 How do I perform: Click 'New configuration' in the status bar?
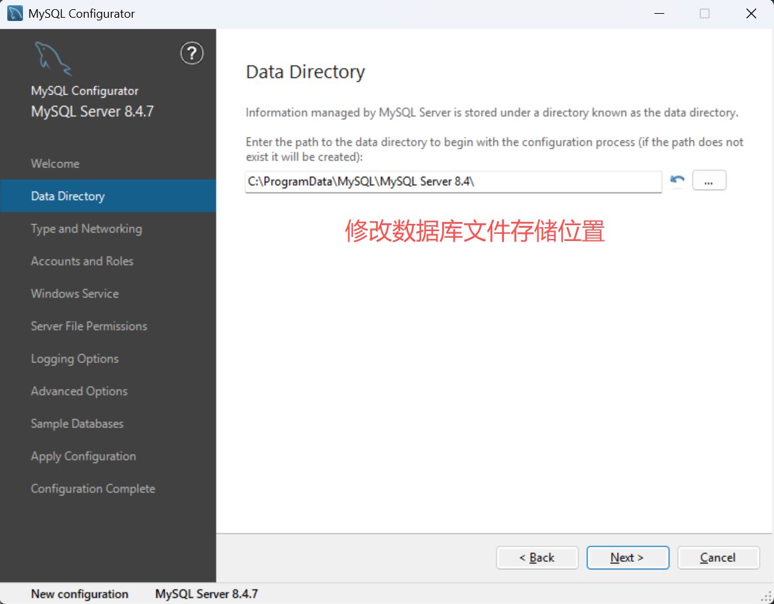pos(80,594)
